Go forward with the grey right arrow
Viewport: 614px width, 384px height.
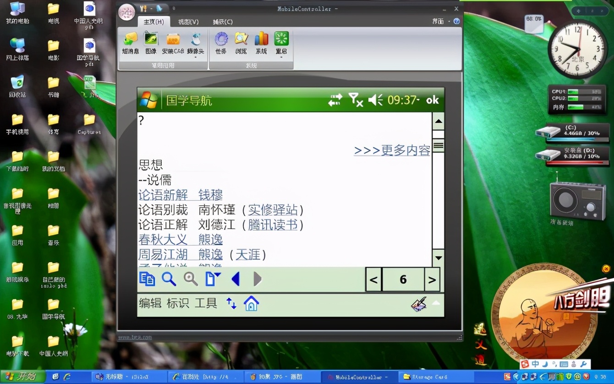click(x=258, y=279)
